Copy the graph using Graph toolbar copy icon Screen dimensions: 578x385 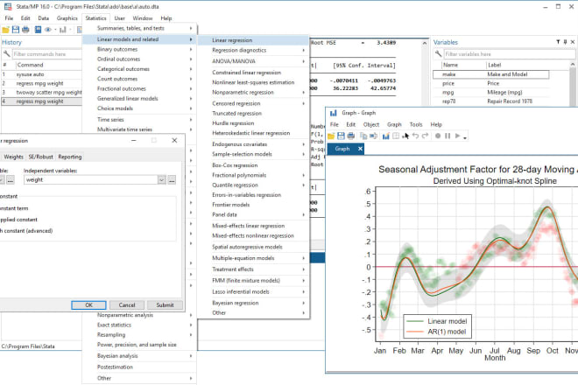click(x=363, y=136)
